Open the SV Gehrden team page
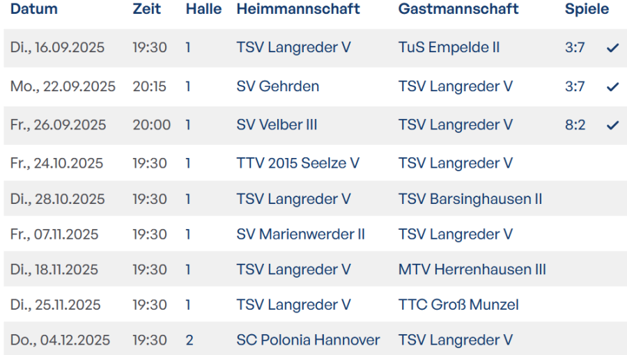 (277, 87)
